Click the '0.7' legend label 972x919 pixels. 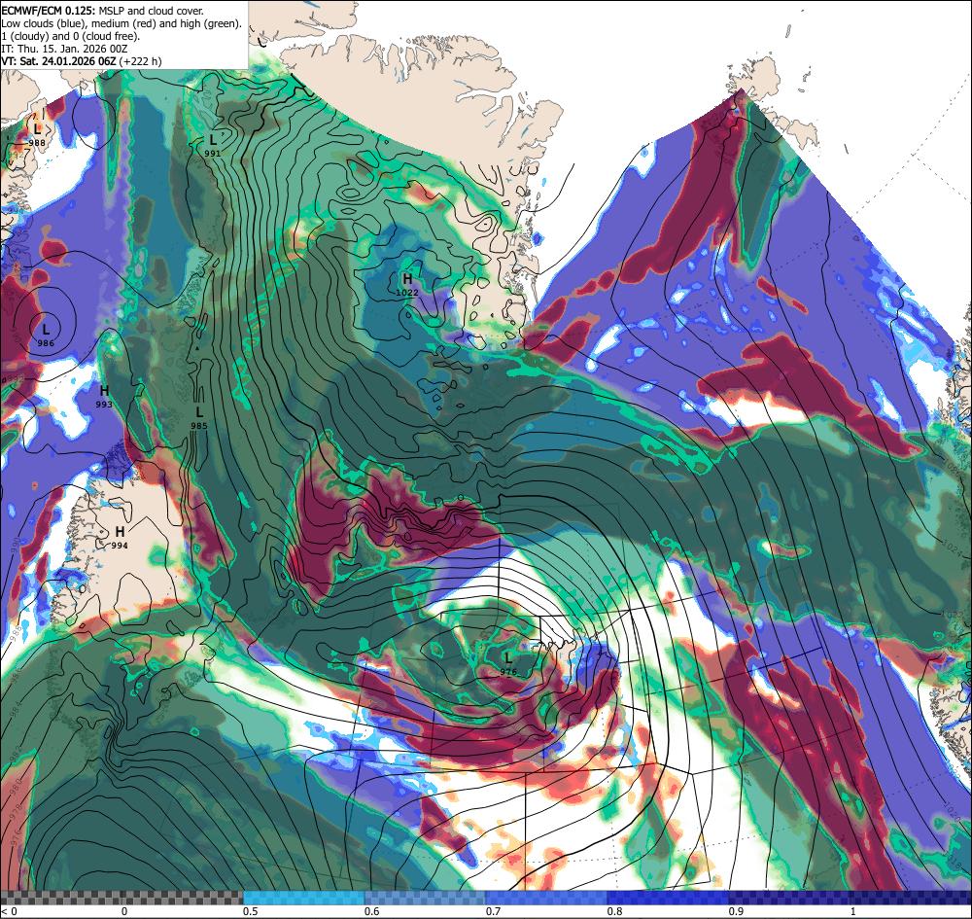pyautogui.click(x=494, y=911)
